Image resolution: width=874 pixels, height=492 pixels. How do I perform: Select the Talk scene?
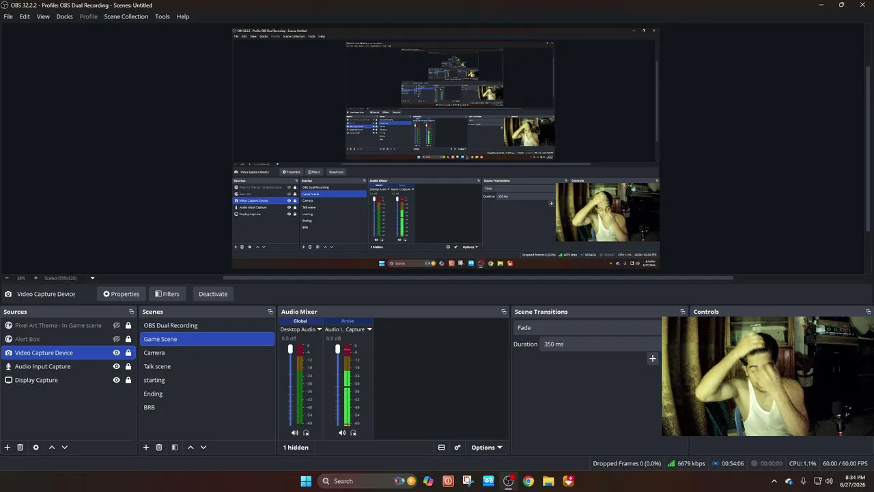click(207, 366)
